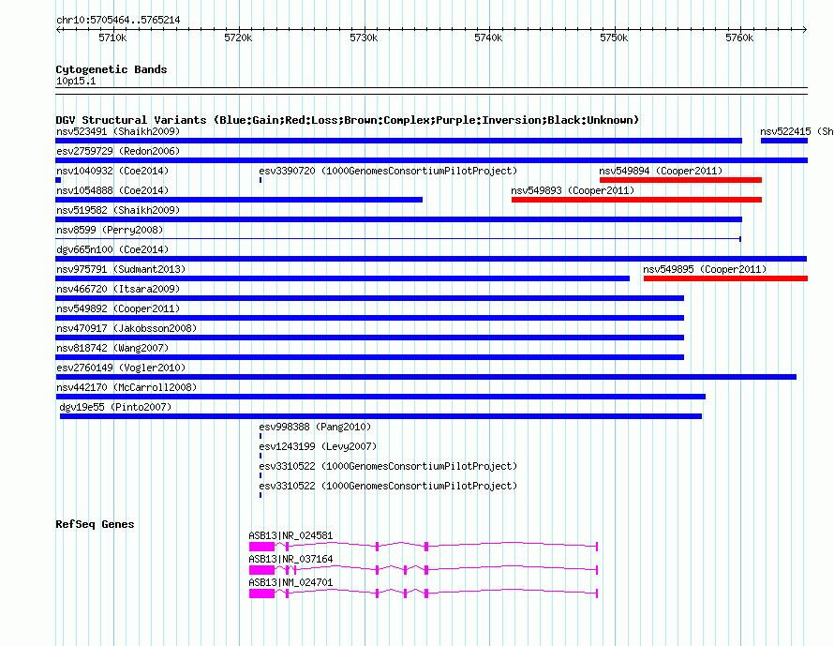
Task: Open the esv2759729 (Redon2006) variant label
Action: click(x=118, y=151)
